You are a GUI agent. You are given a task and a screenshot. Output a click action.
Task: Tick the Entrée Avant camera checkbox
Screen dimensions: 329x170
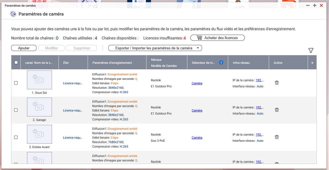click(16, 137)
